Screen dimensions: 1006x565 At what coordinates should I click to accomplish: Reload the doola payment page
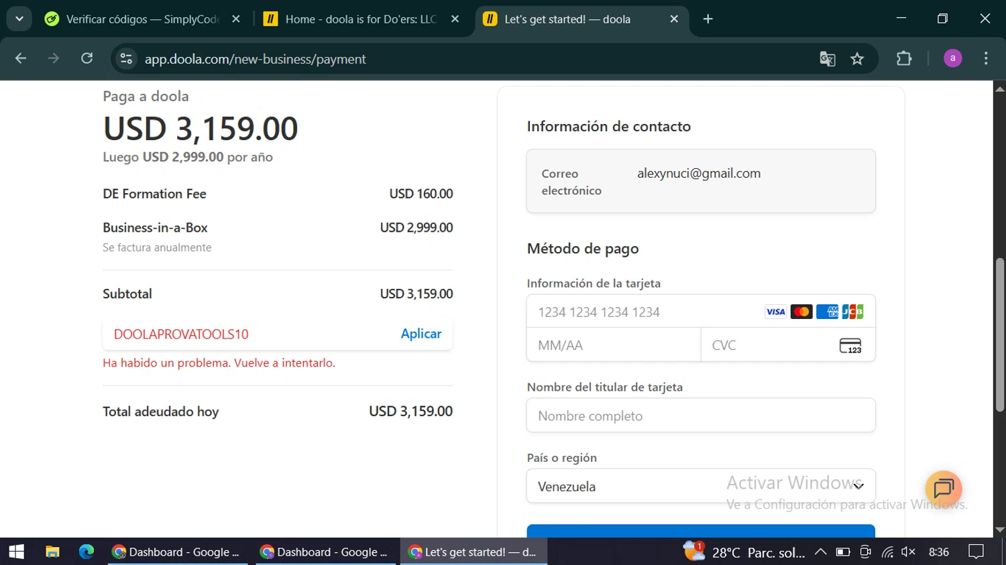click(87, 59)
